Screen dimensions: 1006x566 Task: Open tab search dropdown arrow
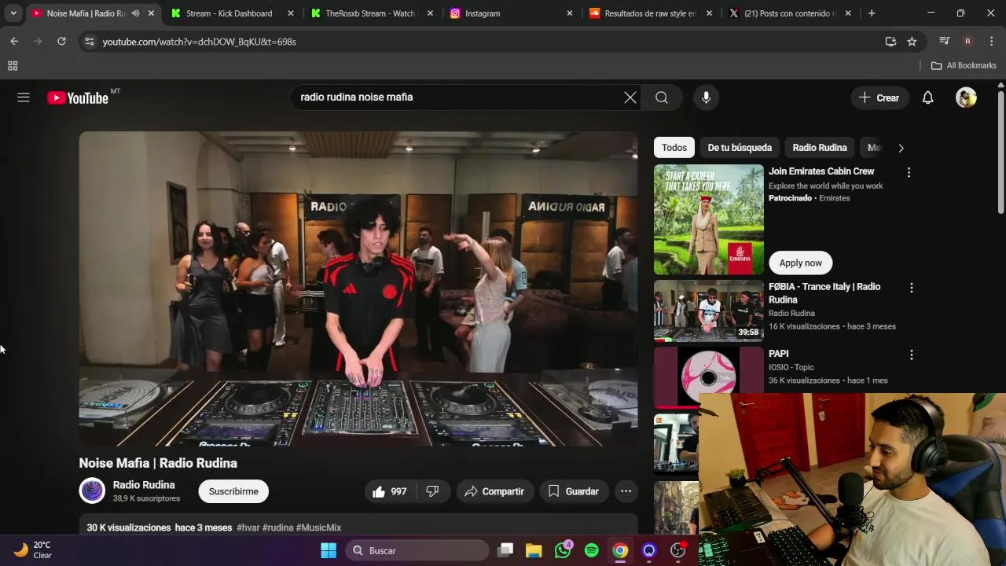(13, 13)
